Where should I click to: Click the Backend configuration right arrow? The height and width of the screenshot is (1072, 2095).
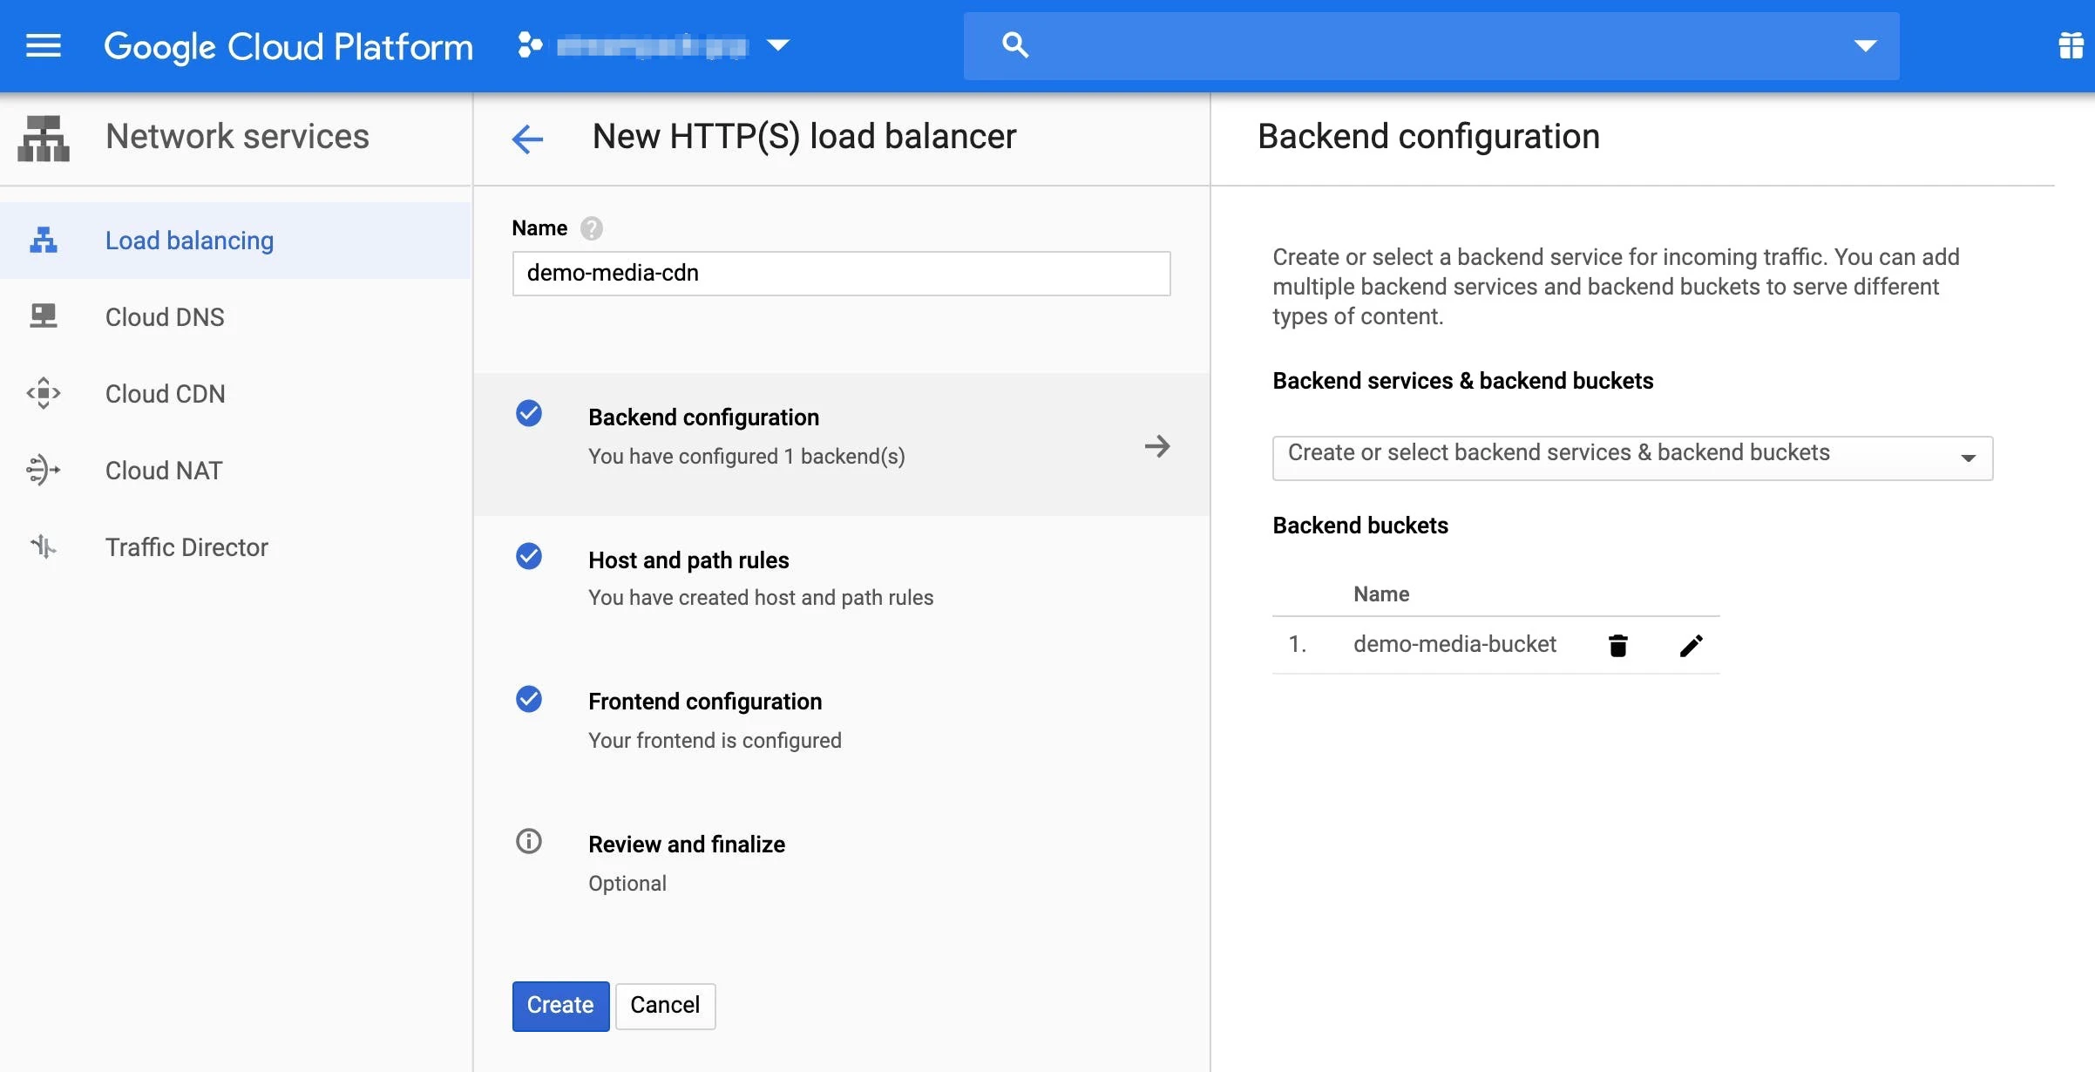1157,446
